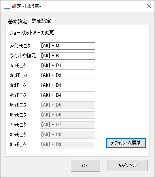Screen dimensions: 155x178
Task: Select the 4thモニタ shortcut field
Action: pos(68,95)
